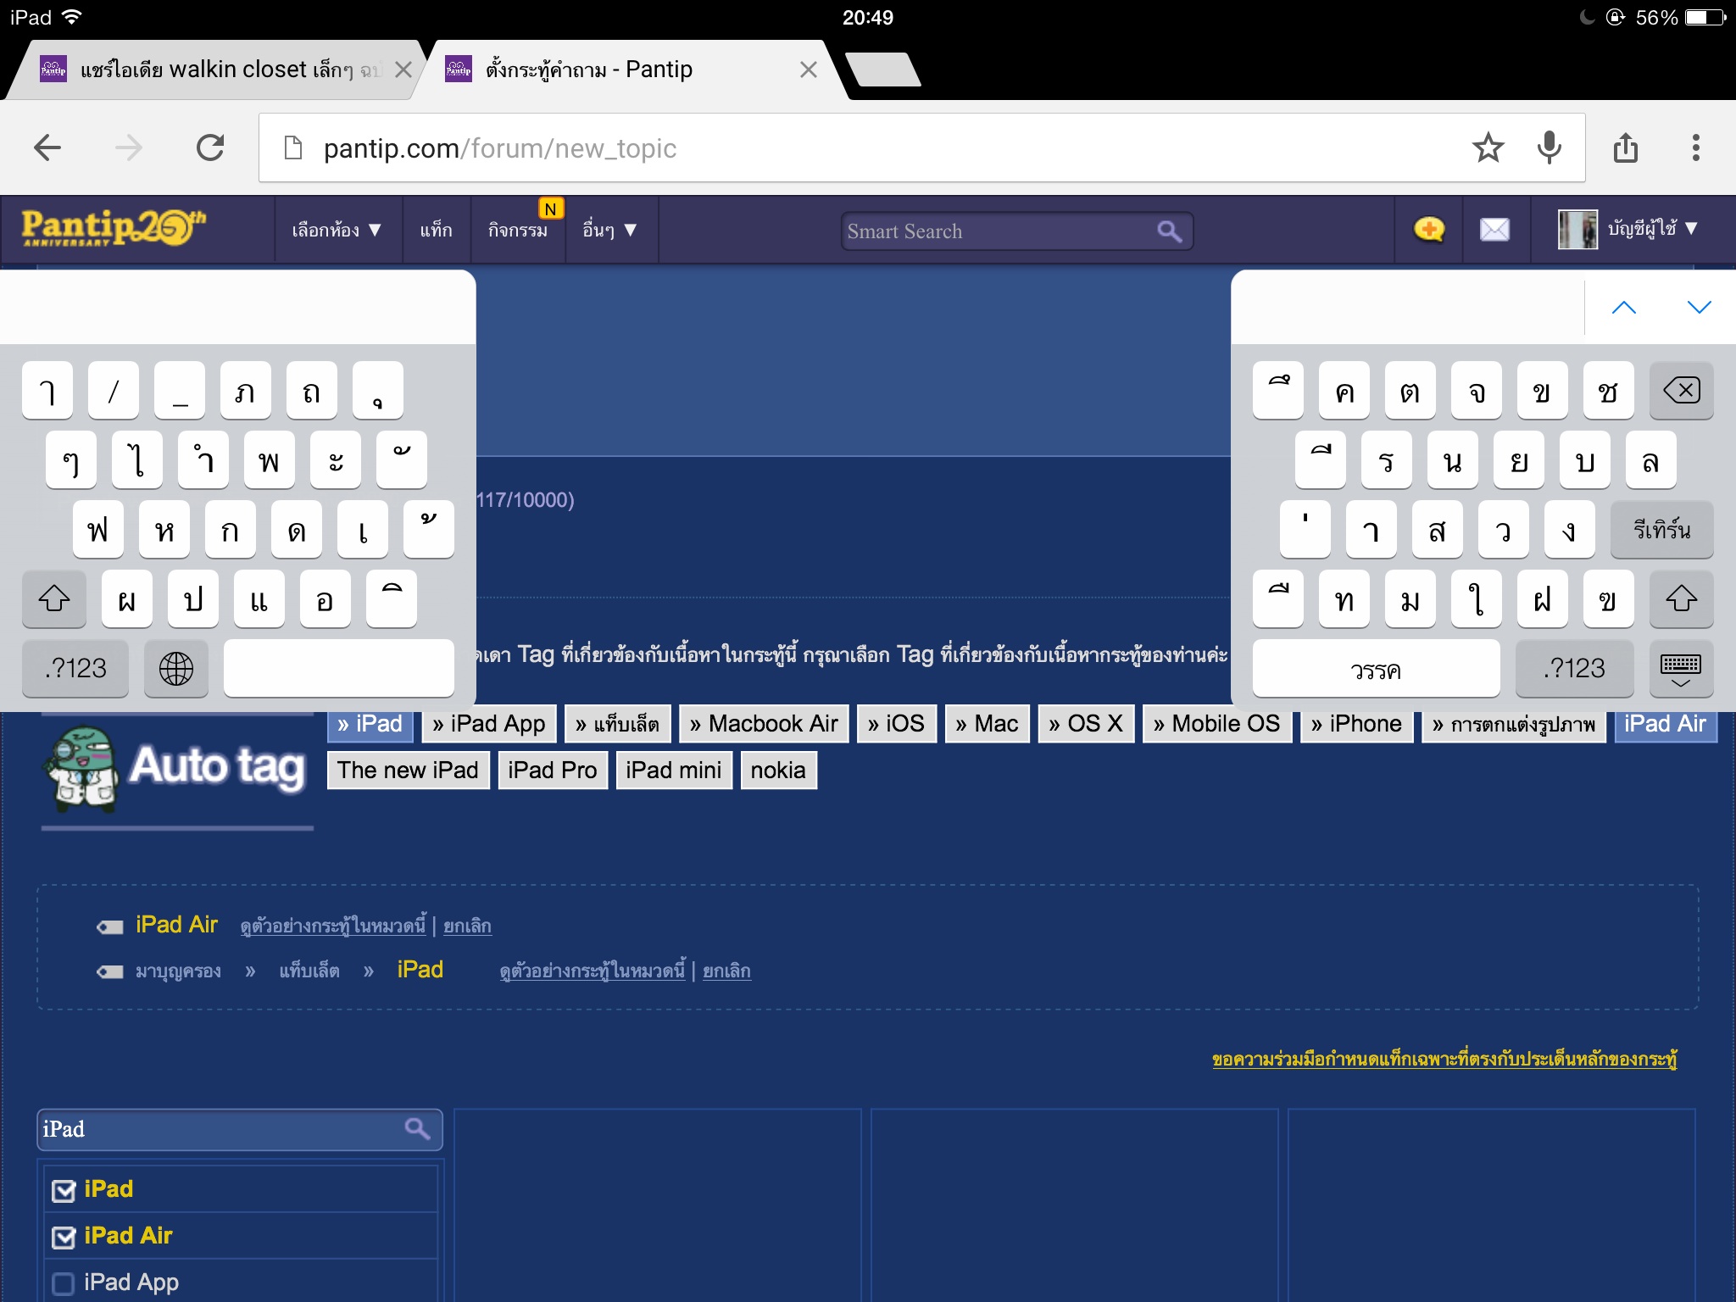Select the » Macbook Air tag
1736x1302 pixels.
coord(764,724)
